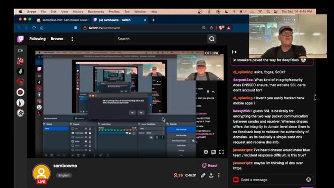Open the File menu
This screenshot has height=188, width=334.
pyautogui.click(x=43, y=11)
